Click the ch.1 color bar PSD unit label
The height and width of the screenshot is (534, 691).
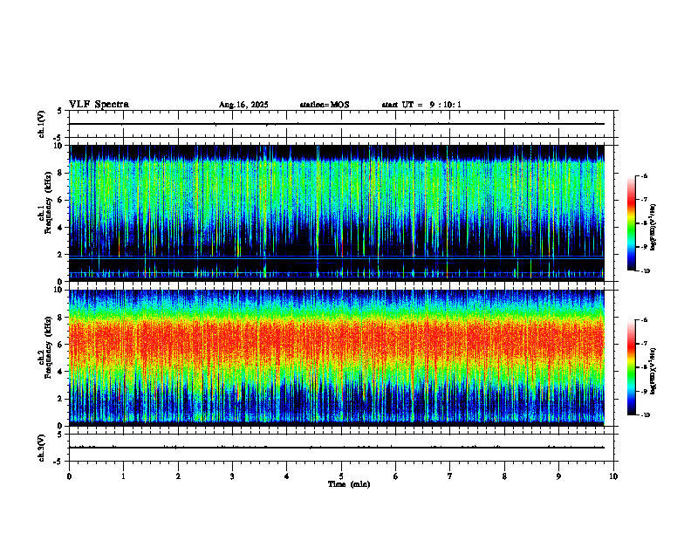point(653,228)
